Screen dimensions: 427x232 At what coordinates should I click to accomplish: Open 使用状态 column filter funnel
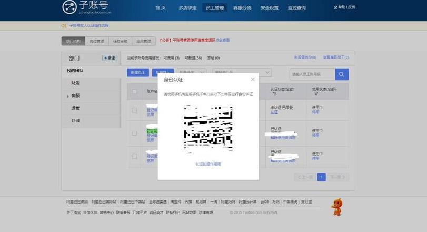tap(316, 94)
